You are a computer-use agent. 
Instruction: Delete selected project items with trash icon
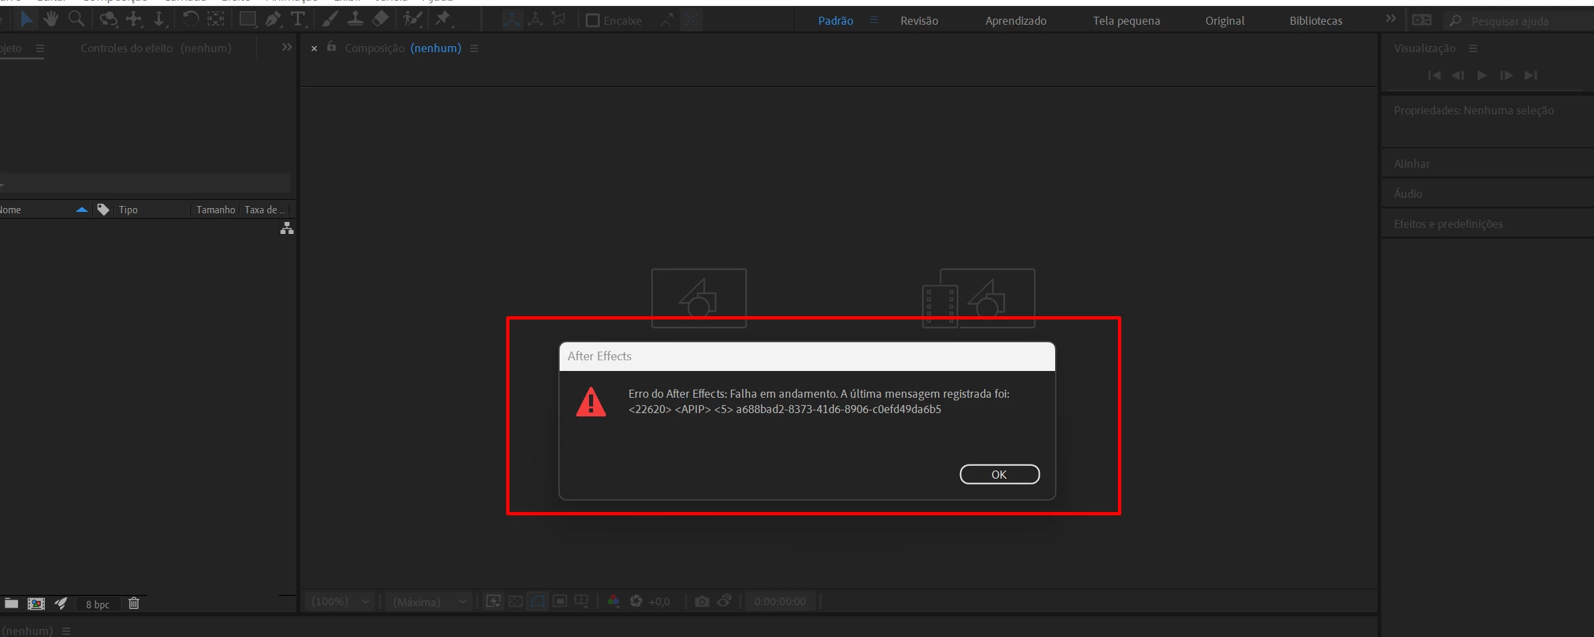(134, 604)
